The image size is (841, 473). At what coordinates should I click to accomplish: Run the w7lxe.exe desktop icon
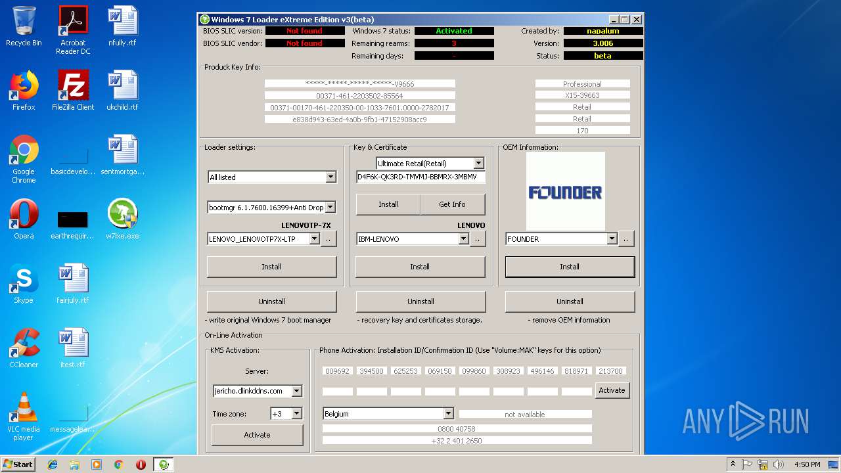(122, 219)
